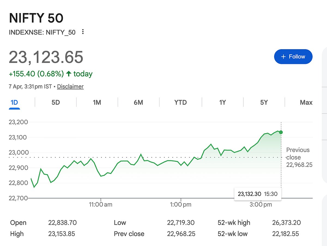This screenshot has width=327, height=246.
Task: Click the 23,132.30 15:30 tooltip label
Action: [x=258, y=194]
